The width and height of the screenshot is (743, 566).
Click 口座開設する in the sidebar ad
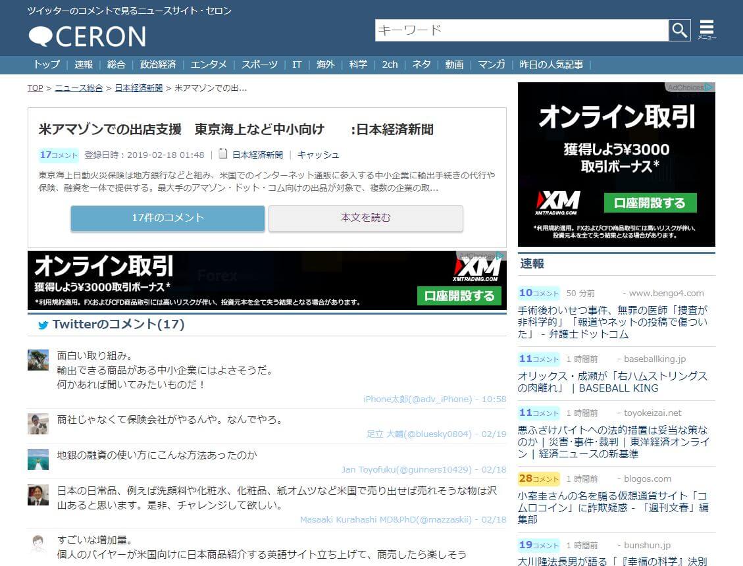(650, 203)
